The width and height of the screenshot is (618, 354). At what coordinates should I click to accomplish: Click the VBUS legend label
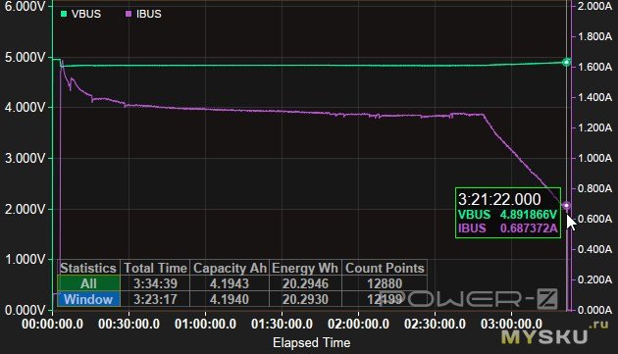click(86, 14)
